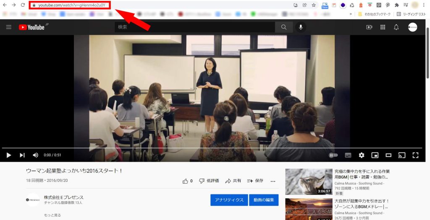This screenshot has width=430, height=220.
Task: Open 大自然が超集中力を引き出す video title
Action: coord(362,204)
